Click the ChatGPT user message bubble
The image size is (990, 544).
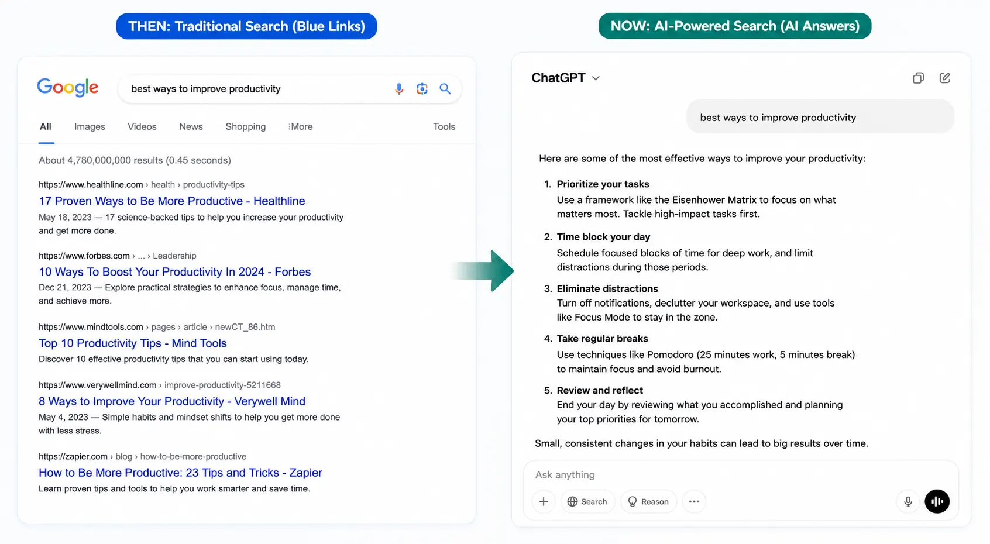(x=820, y=117)
